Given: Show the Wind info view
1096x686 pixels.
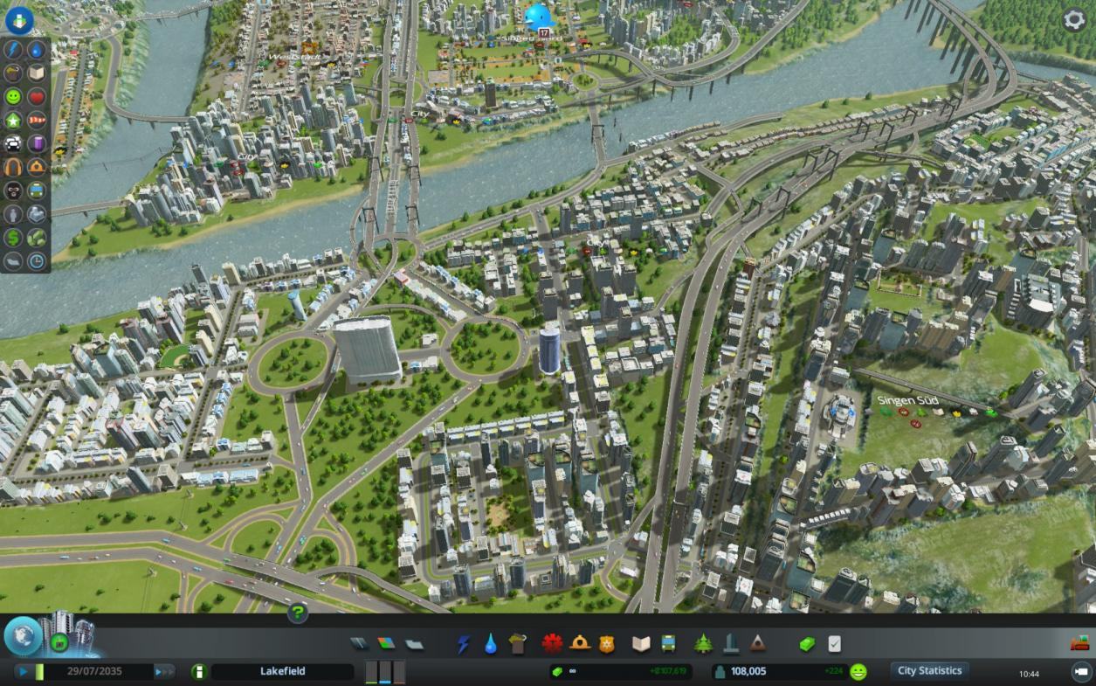Looking at the screenshot, I should [x=37, y=120].
